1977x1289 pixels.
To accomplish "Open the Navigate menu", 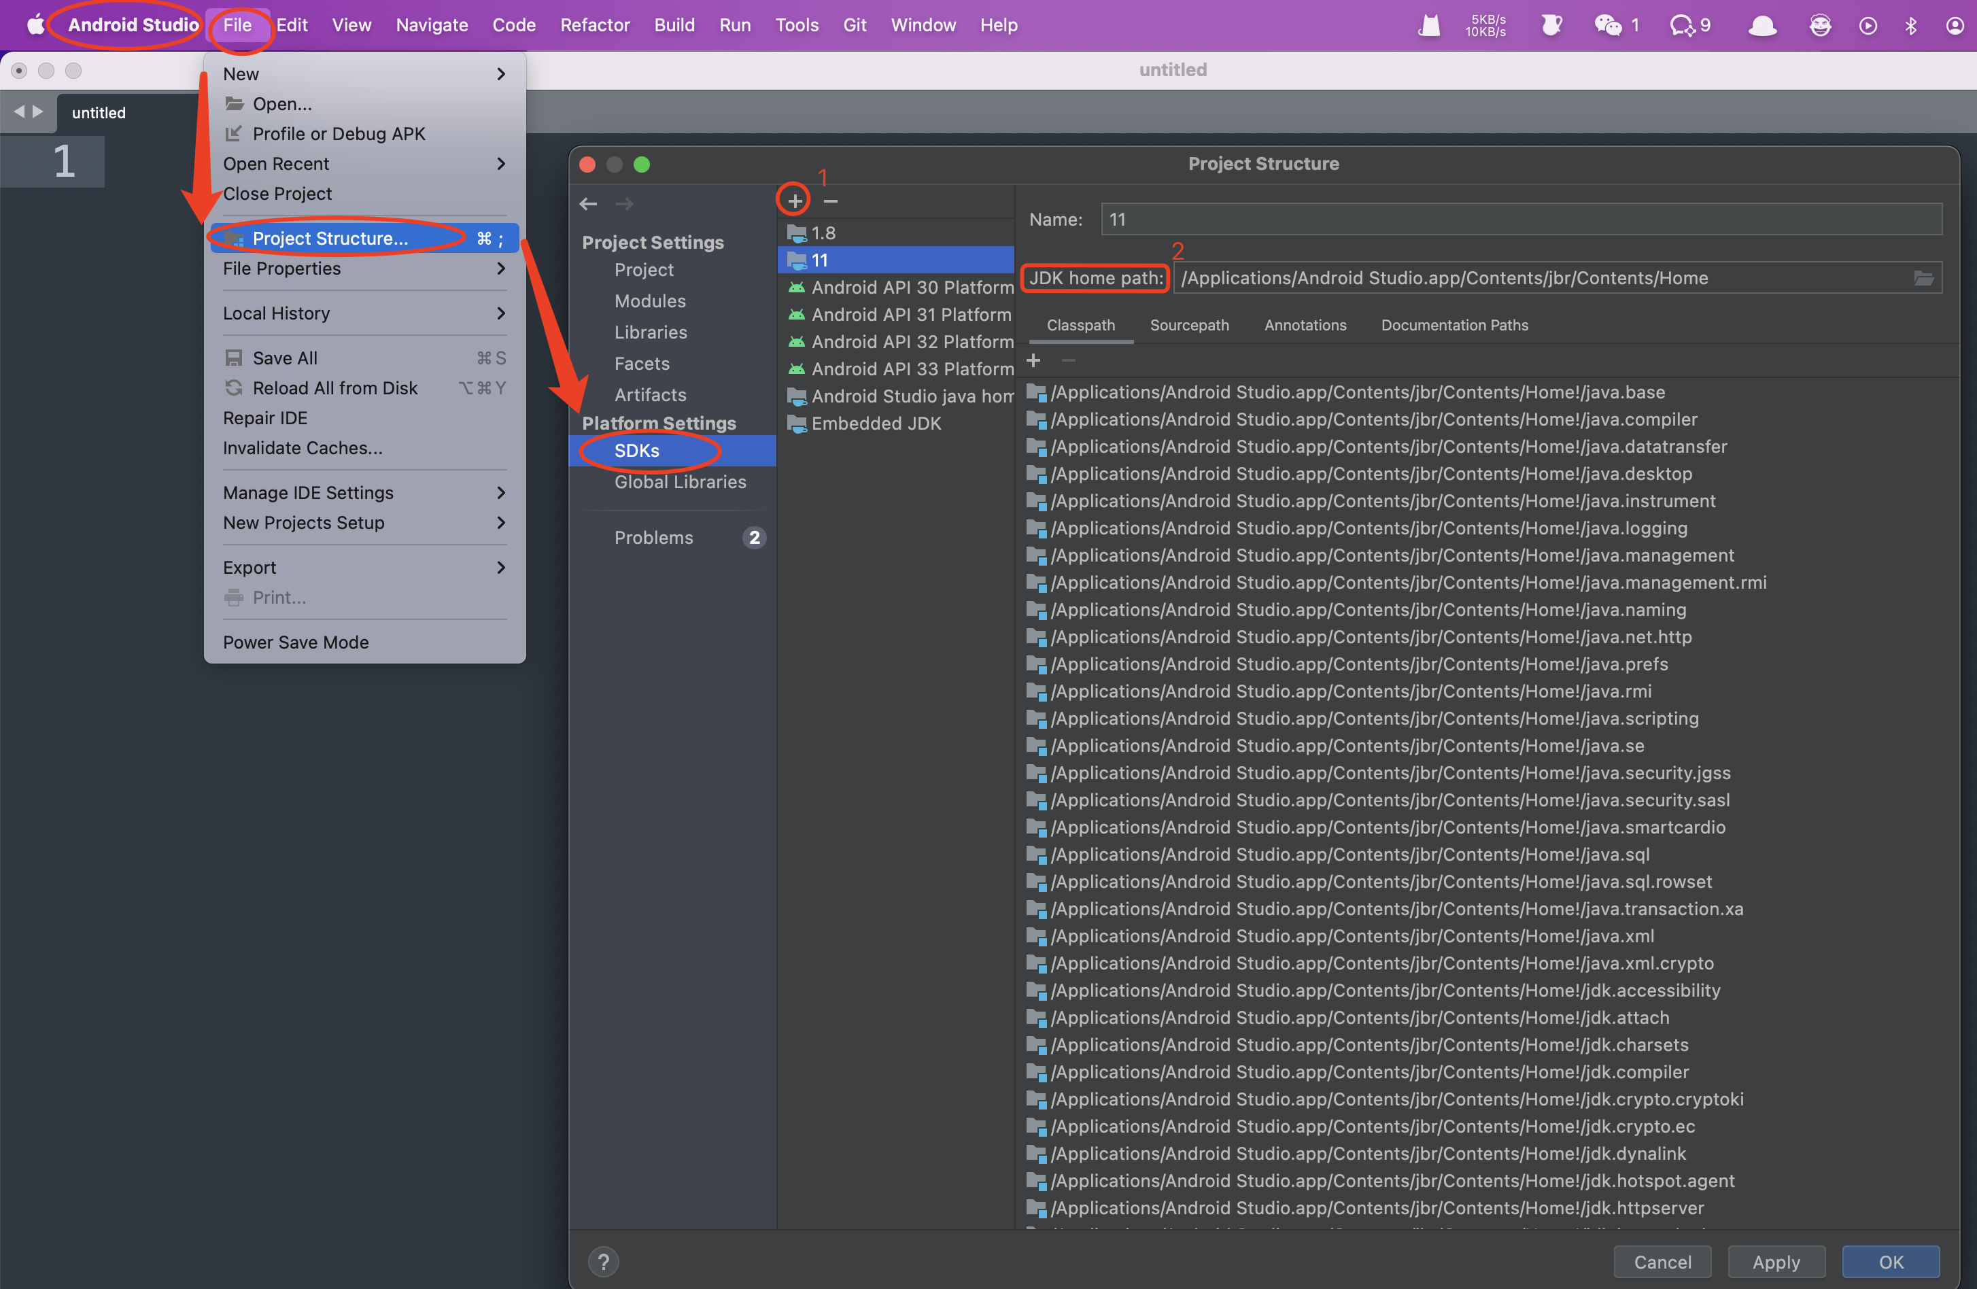I will [x=432, y=25].
